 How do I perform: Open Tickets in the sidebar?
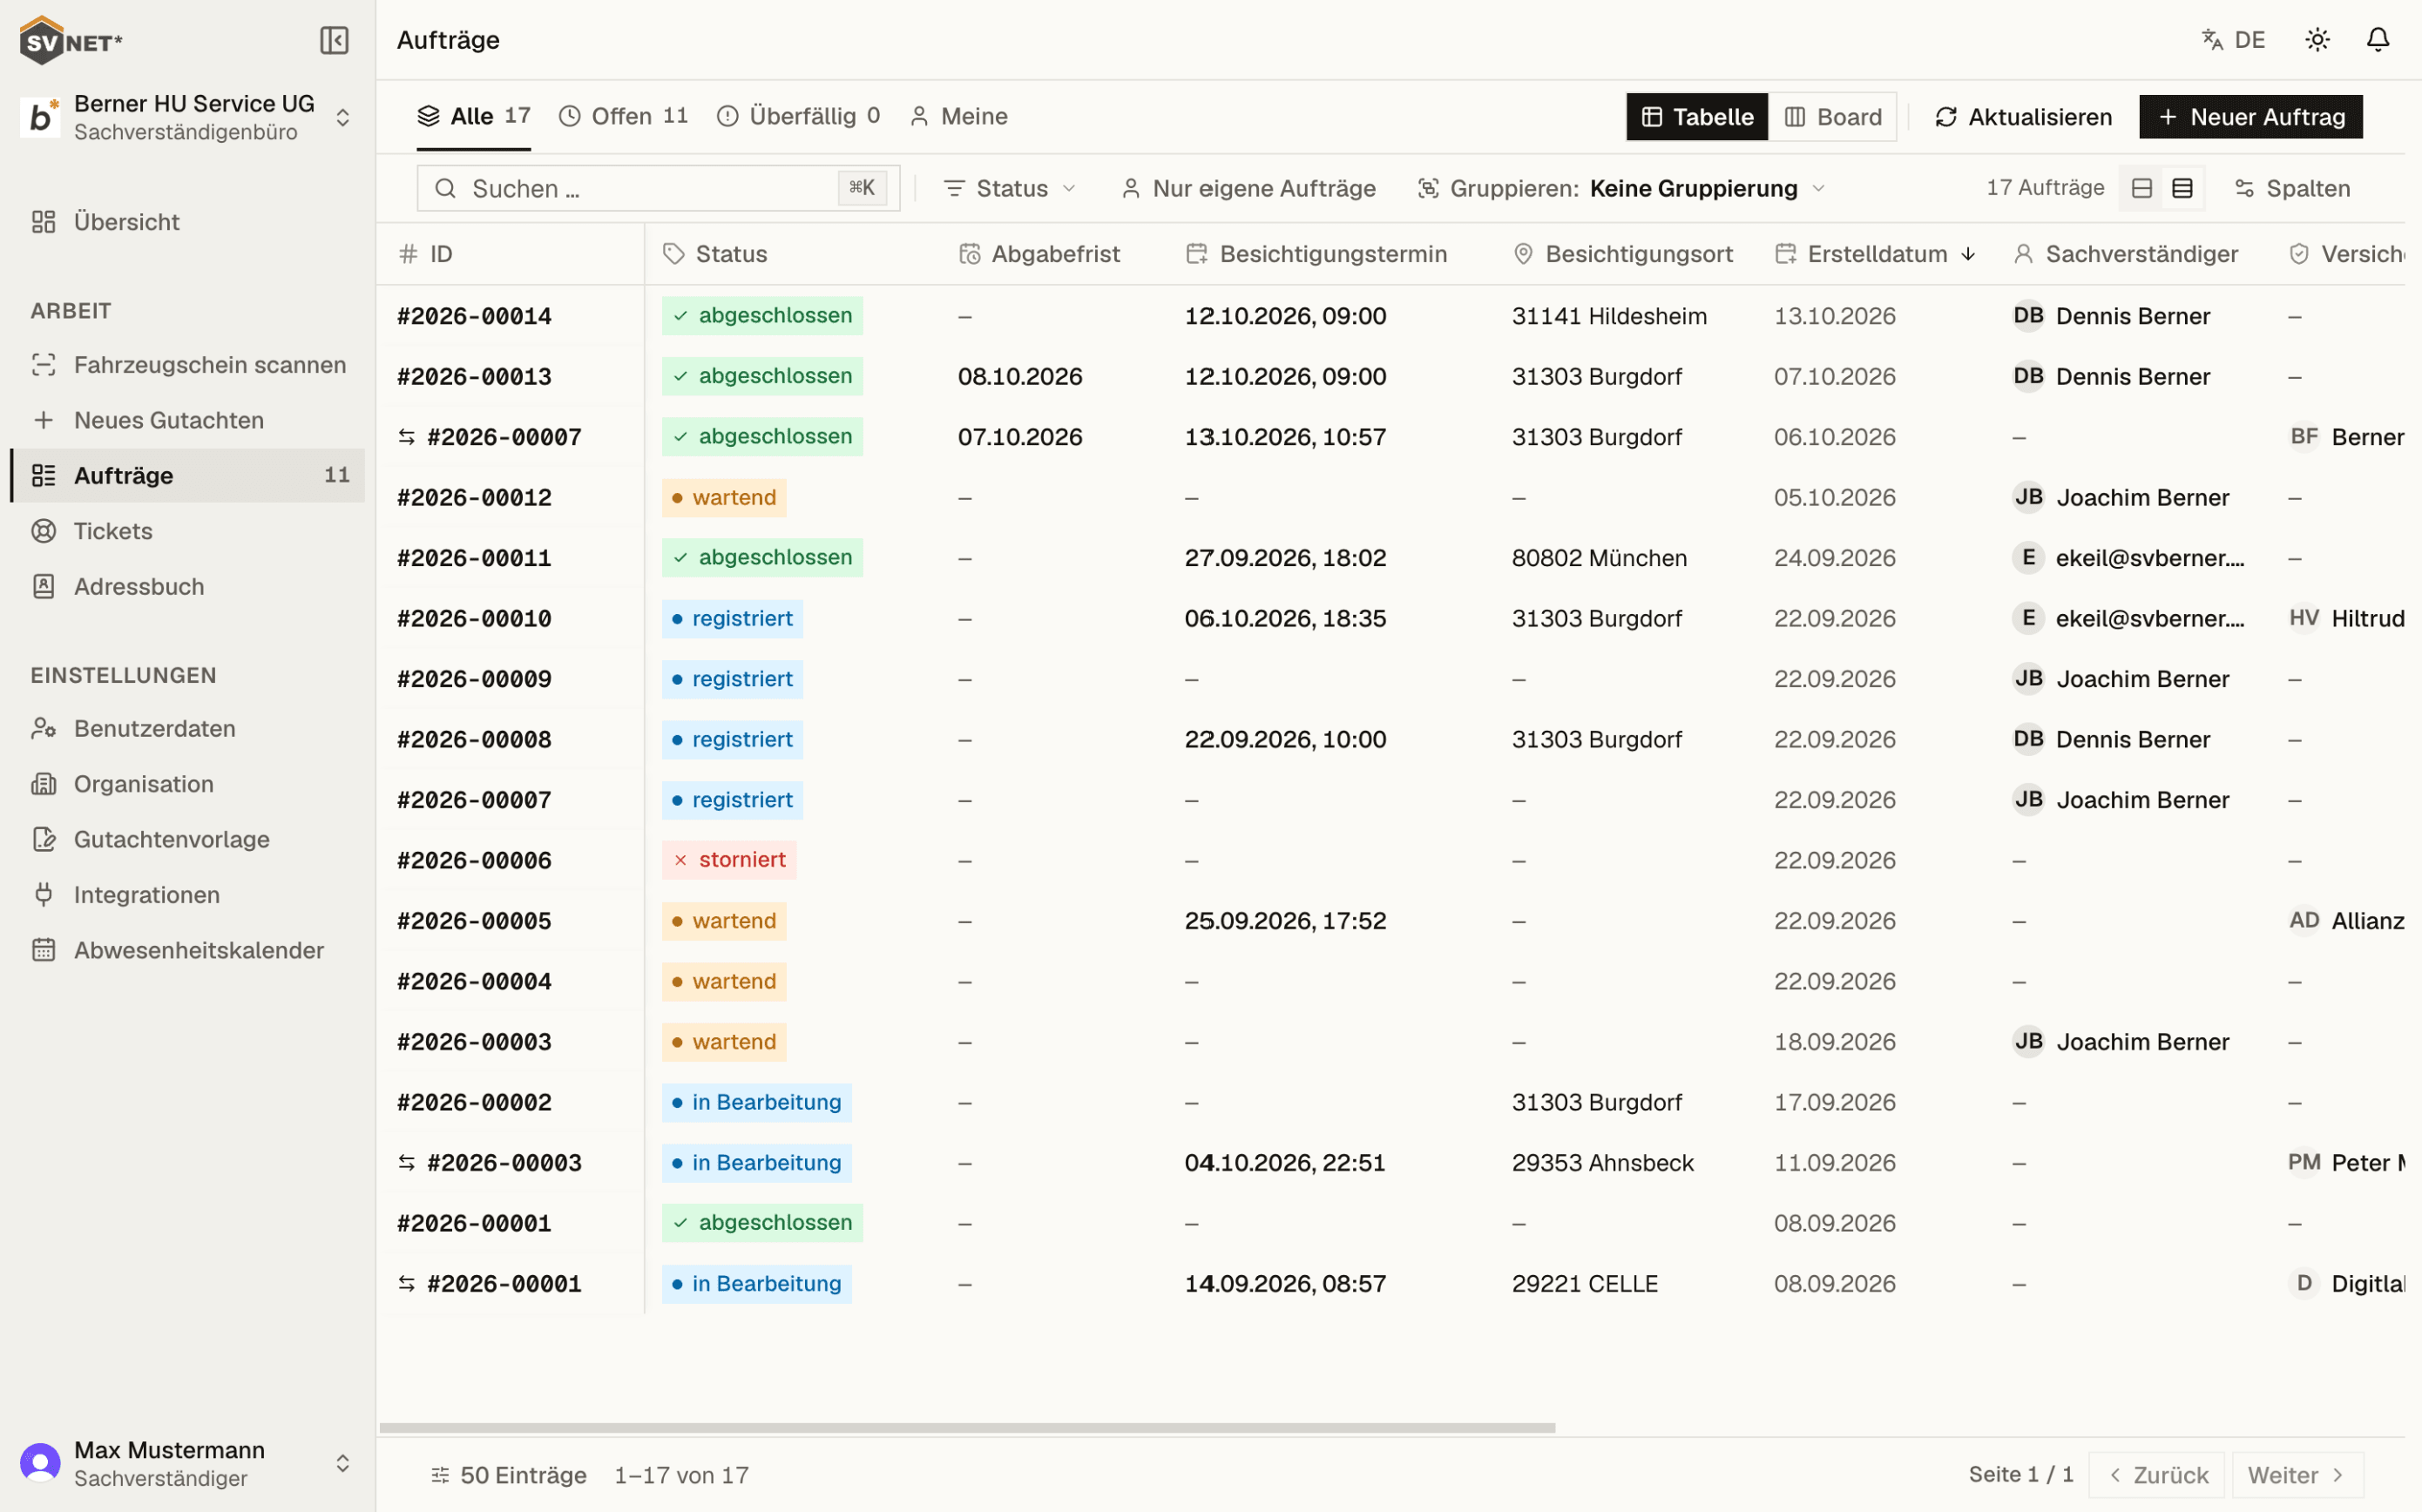click(x=188, y=531)
